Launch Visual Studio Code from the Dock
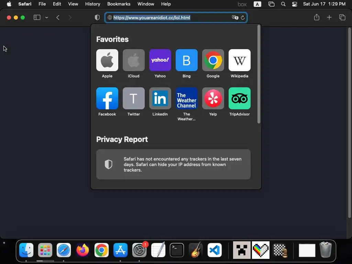352x264 pixels. click(214, 250)
